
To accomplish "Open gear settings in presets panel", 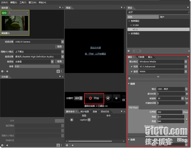I will click(129, 51).
